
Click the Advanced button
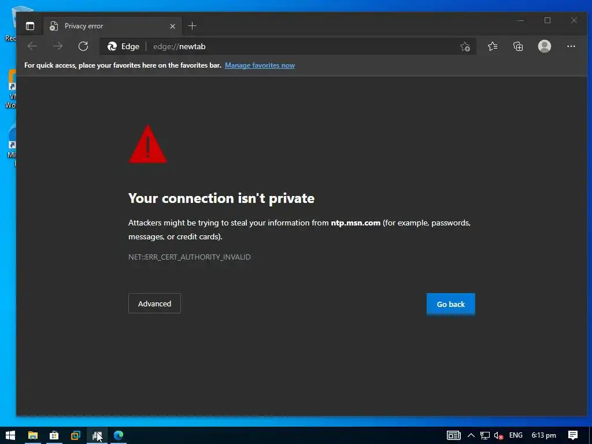pyautogui.click(x=154, y=304)
